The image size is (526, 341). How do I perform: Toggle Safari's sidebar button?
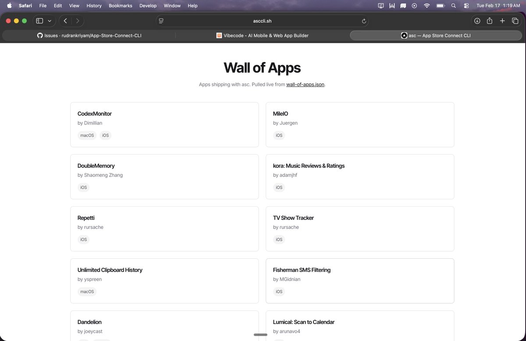pos(39,21)
